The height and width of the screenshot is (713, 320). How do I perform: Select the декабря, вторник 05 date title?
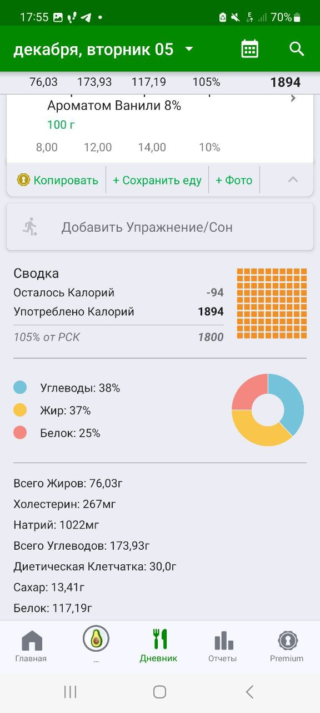[x=93, y=50]
